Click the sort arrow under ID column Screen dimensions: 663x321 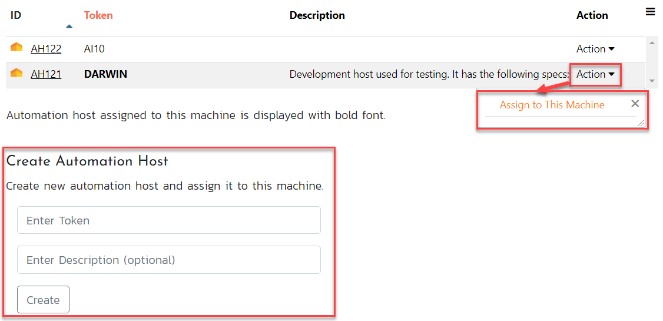(x=69, y=27)
